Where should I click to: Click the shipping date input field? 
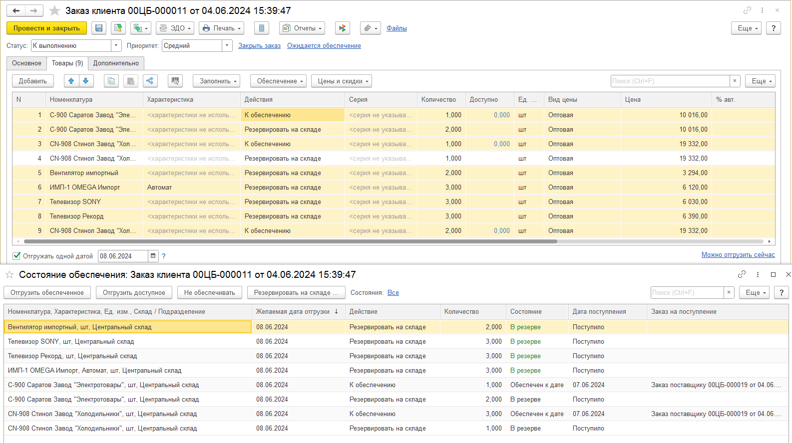(x=123, y=256)
